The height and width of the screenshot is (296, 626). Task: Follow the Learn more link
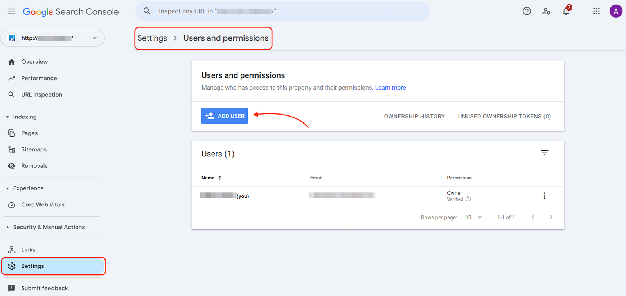click(390, 88)
